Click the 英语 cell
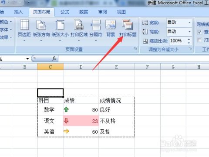209x157 pixels. point(51,131)
